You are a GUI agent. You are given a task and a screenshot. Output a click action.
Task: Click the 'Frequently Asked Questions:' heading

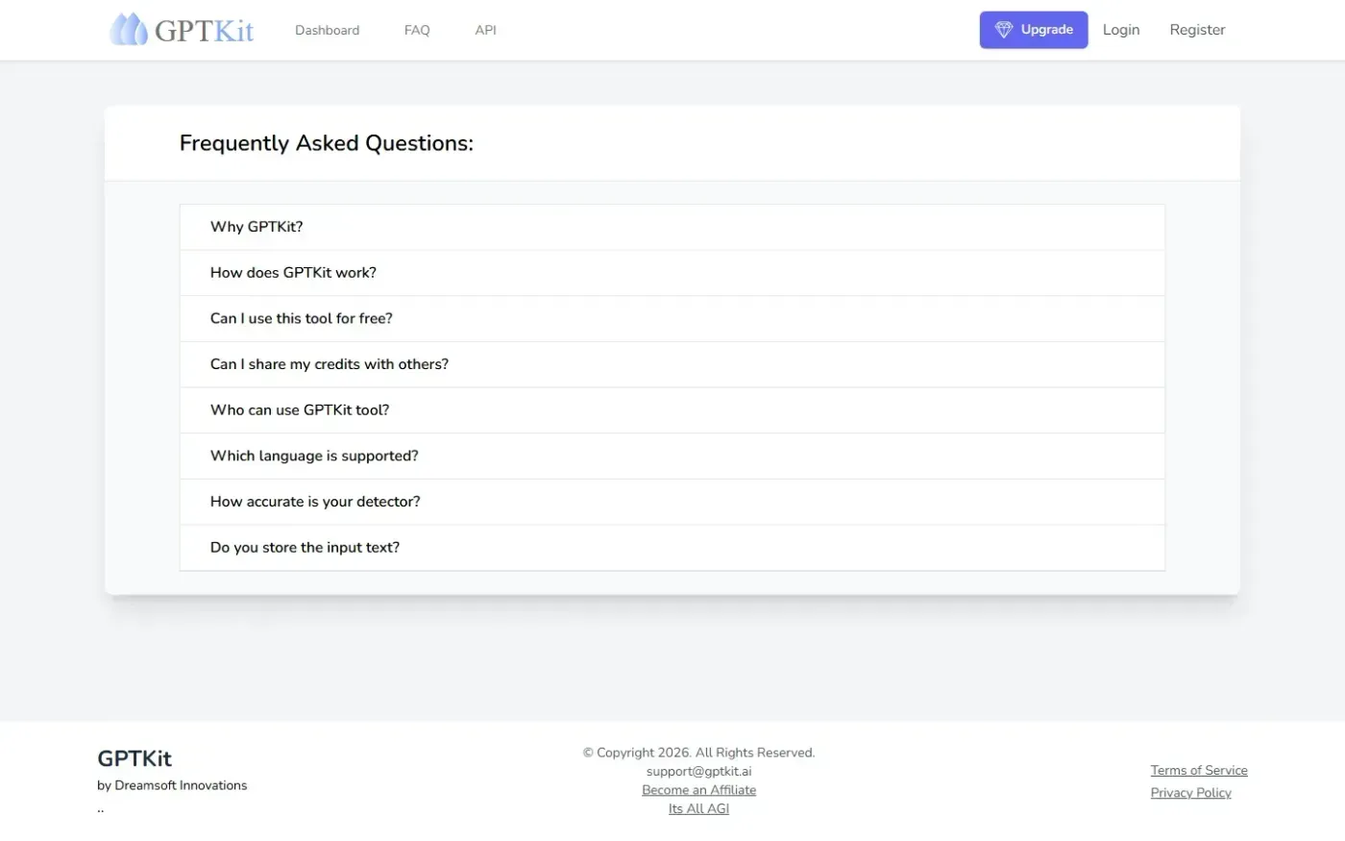click(x=327, y=143)
